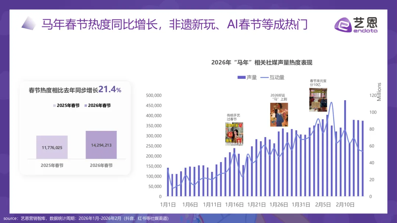Click the '春节来元宝分10亿' annotation image
The image size is (397, 223).
[x=318, y=100]
